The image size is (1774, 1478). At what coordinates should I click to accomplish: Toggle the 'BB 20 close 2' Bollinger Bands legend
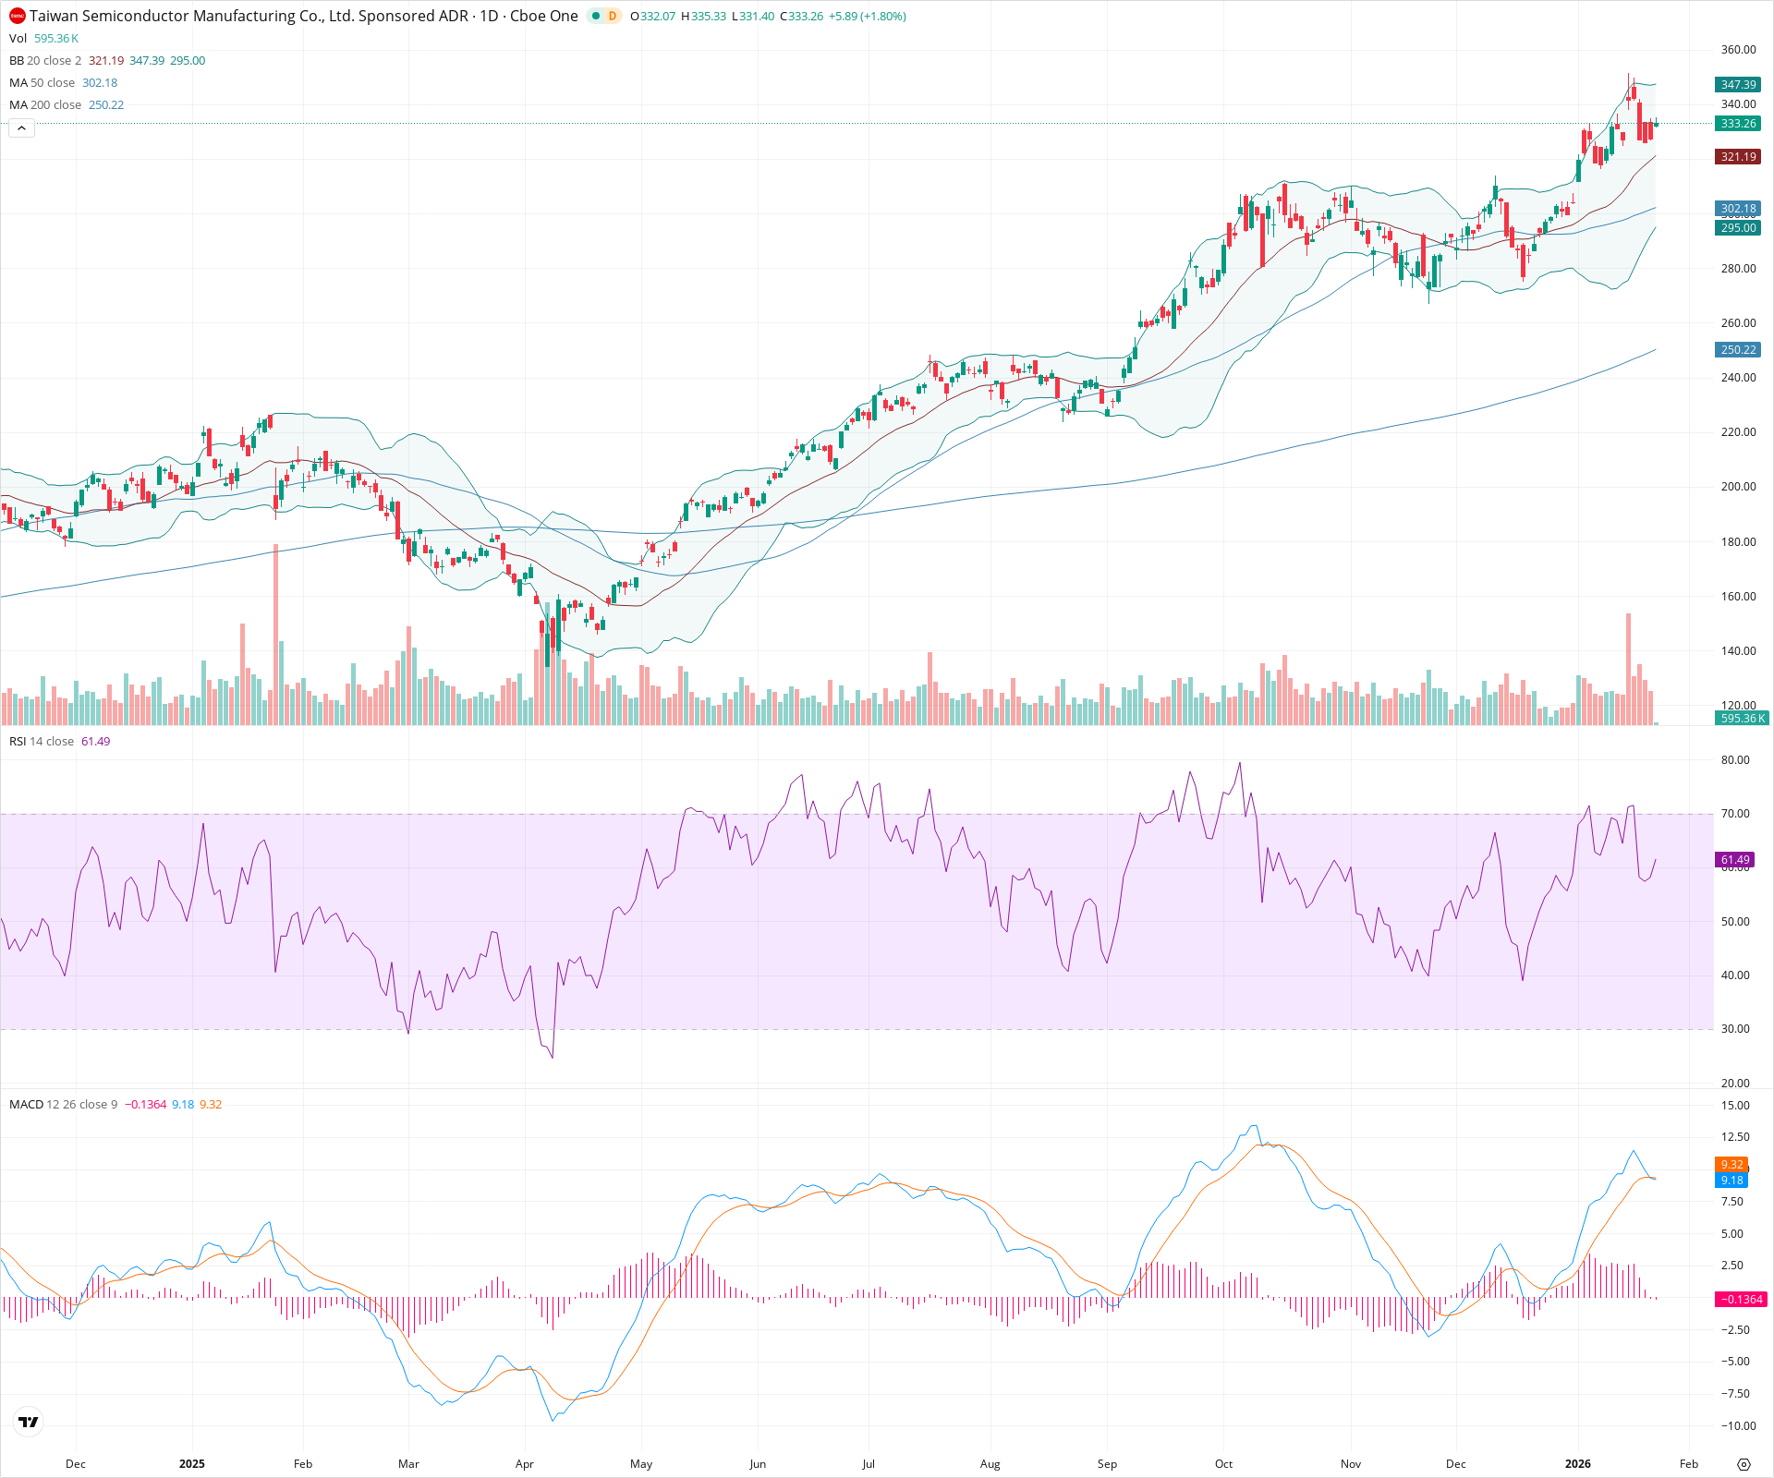pos(17,61)
